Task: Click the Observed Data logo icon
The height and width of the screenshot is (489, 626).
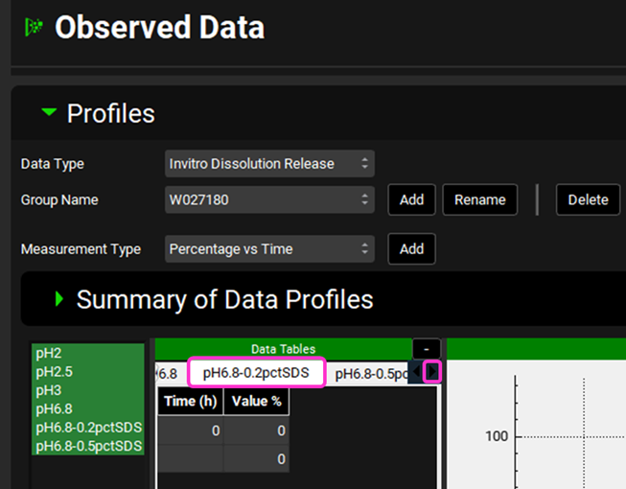Action: [x=33, y=28]
